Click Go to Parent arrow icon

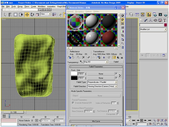[x=118, y=57]
